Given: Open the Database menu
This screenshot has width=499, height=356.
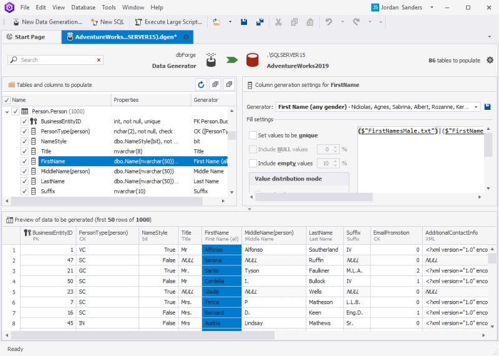Looking at the screenshot, I should 84,7.
